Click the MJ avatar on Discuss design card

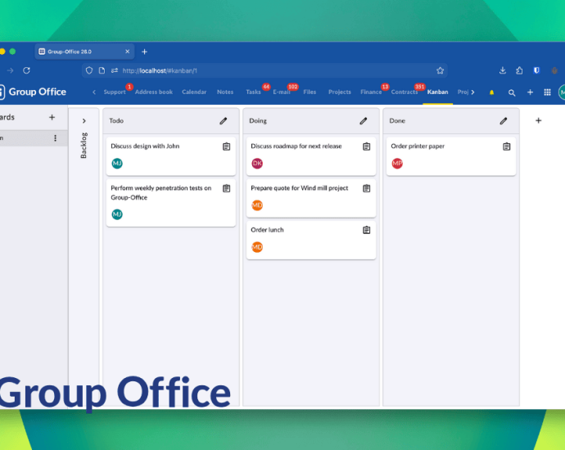coord(117,164)
